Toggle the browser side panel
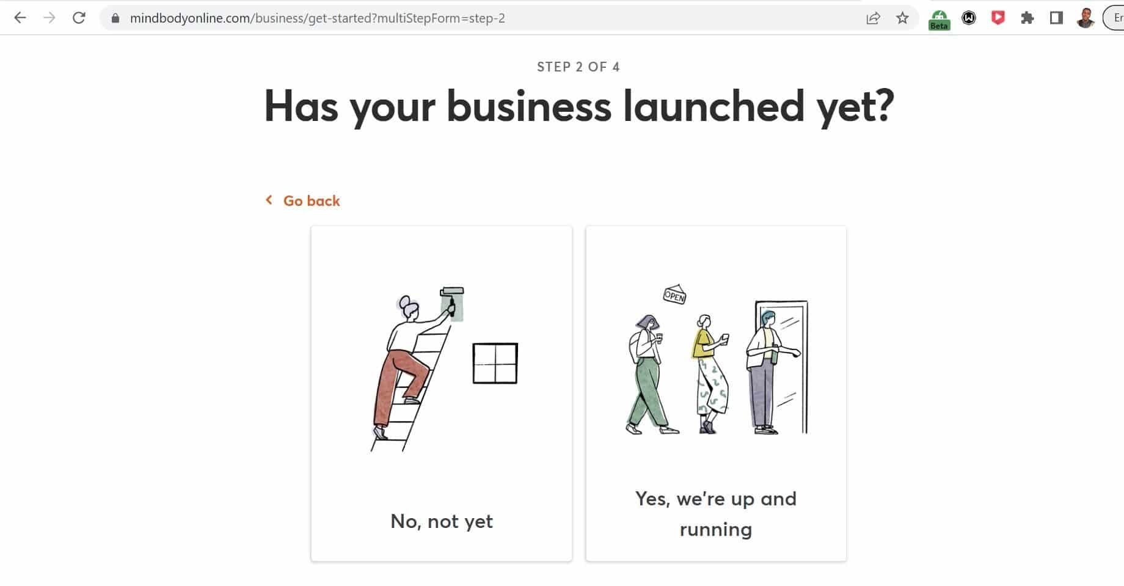Viewport: 1124px width, 586px height. [x=1056, y=18]
